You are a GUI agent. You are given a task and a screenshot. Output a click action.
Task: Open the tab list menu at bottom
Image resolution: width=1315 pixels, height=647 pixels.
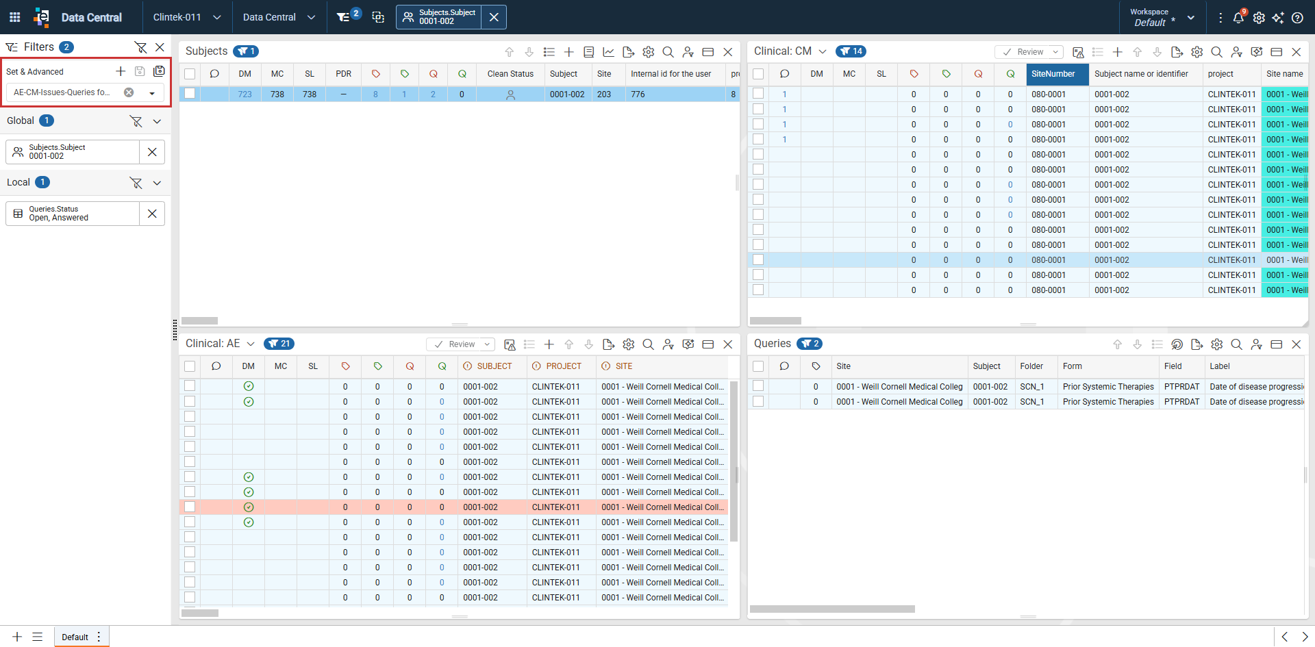point(38,637)
